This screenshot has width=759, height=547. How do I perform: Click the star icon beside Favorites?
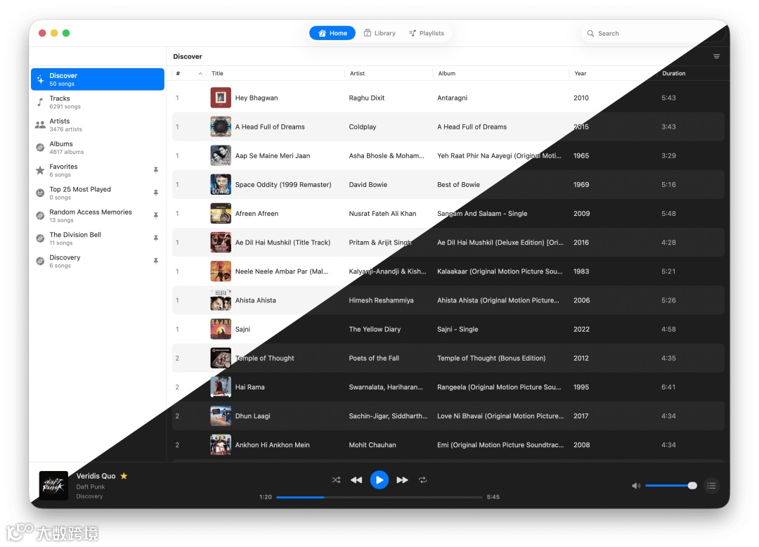(x=40, y=170)
